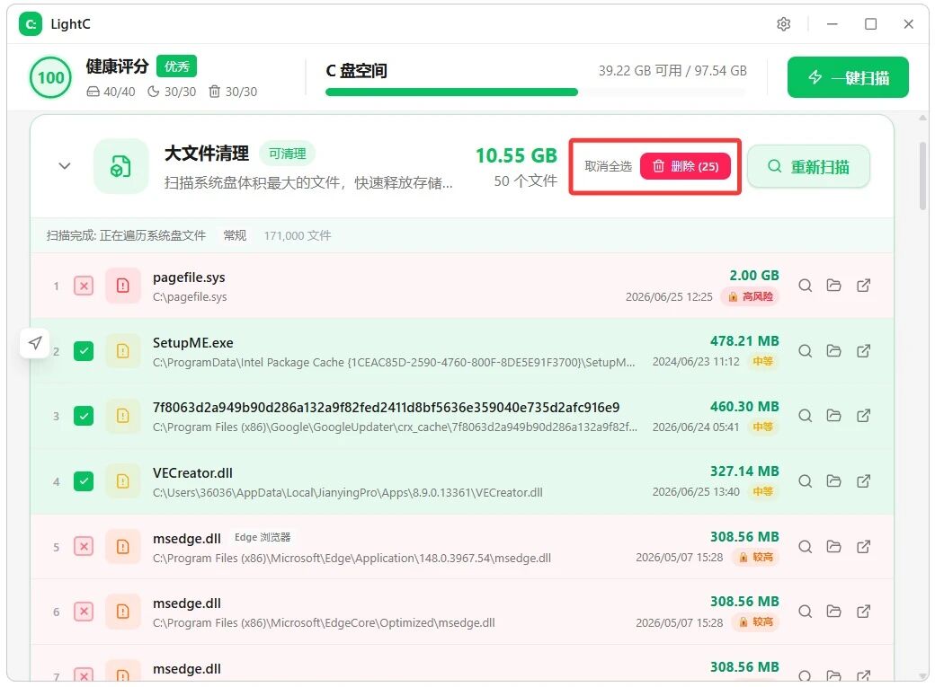This screenshot has height=687, width=935.
Task: Open folder location of pagefile.sys
Action: pos(833,286)
